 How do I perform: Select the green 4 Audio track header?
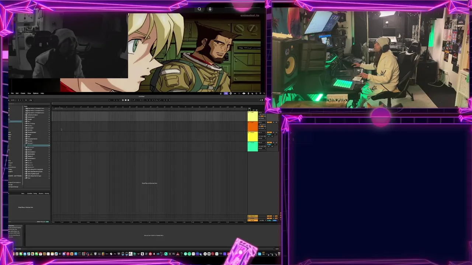coord(253,146)
